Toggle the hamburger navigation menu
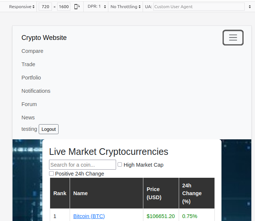 233,38
